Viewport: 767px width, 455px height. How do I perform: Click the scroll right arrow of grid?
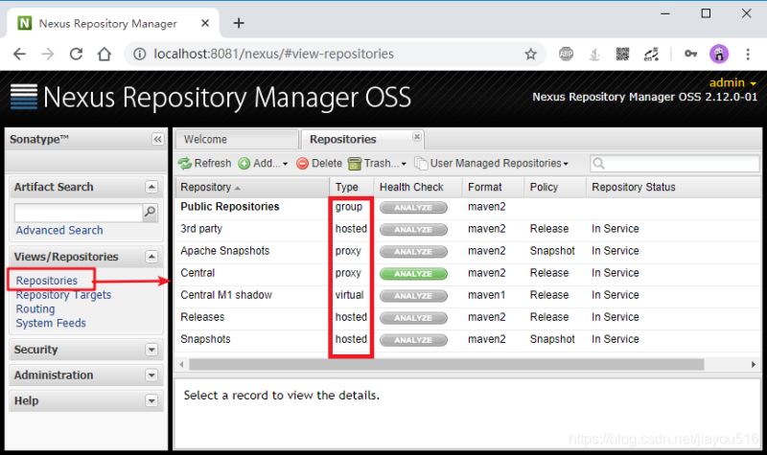coord(754,365)
